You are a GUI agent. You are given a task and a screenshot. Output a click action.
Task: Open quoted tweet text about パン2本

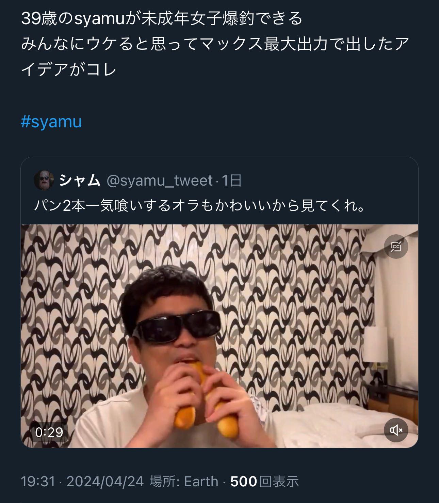coord(200,205)
